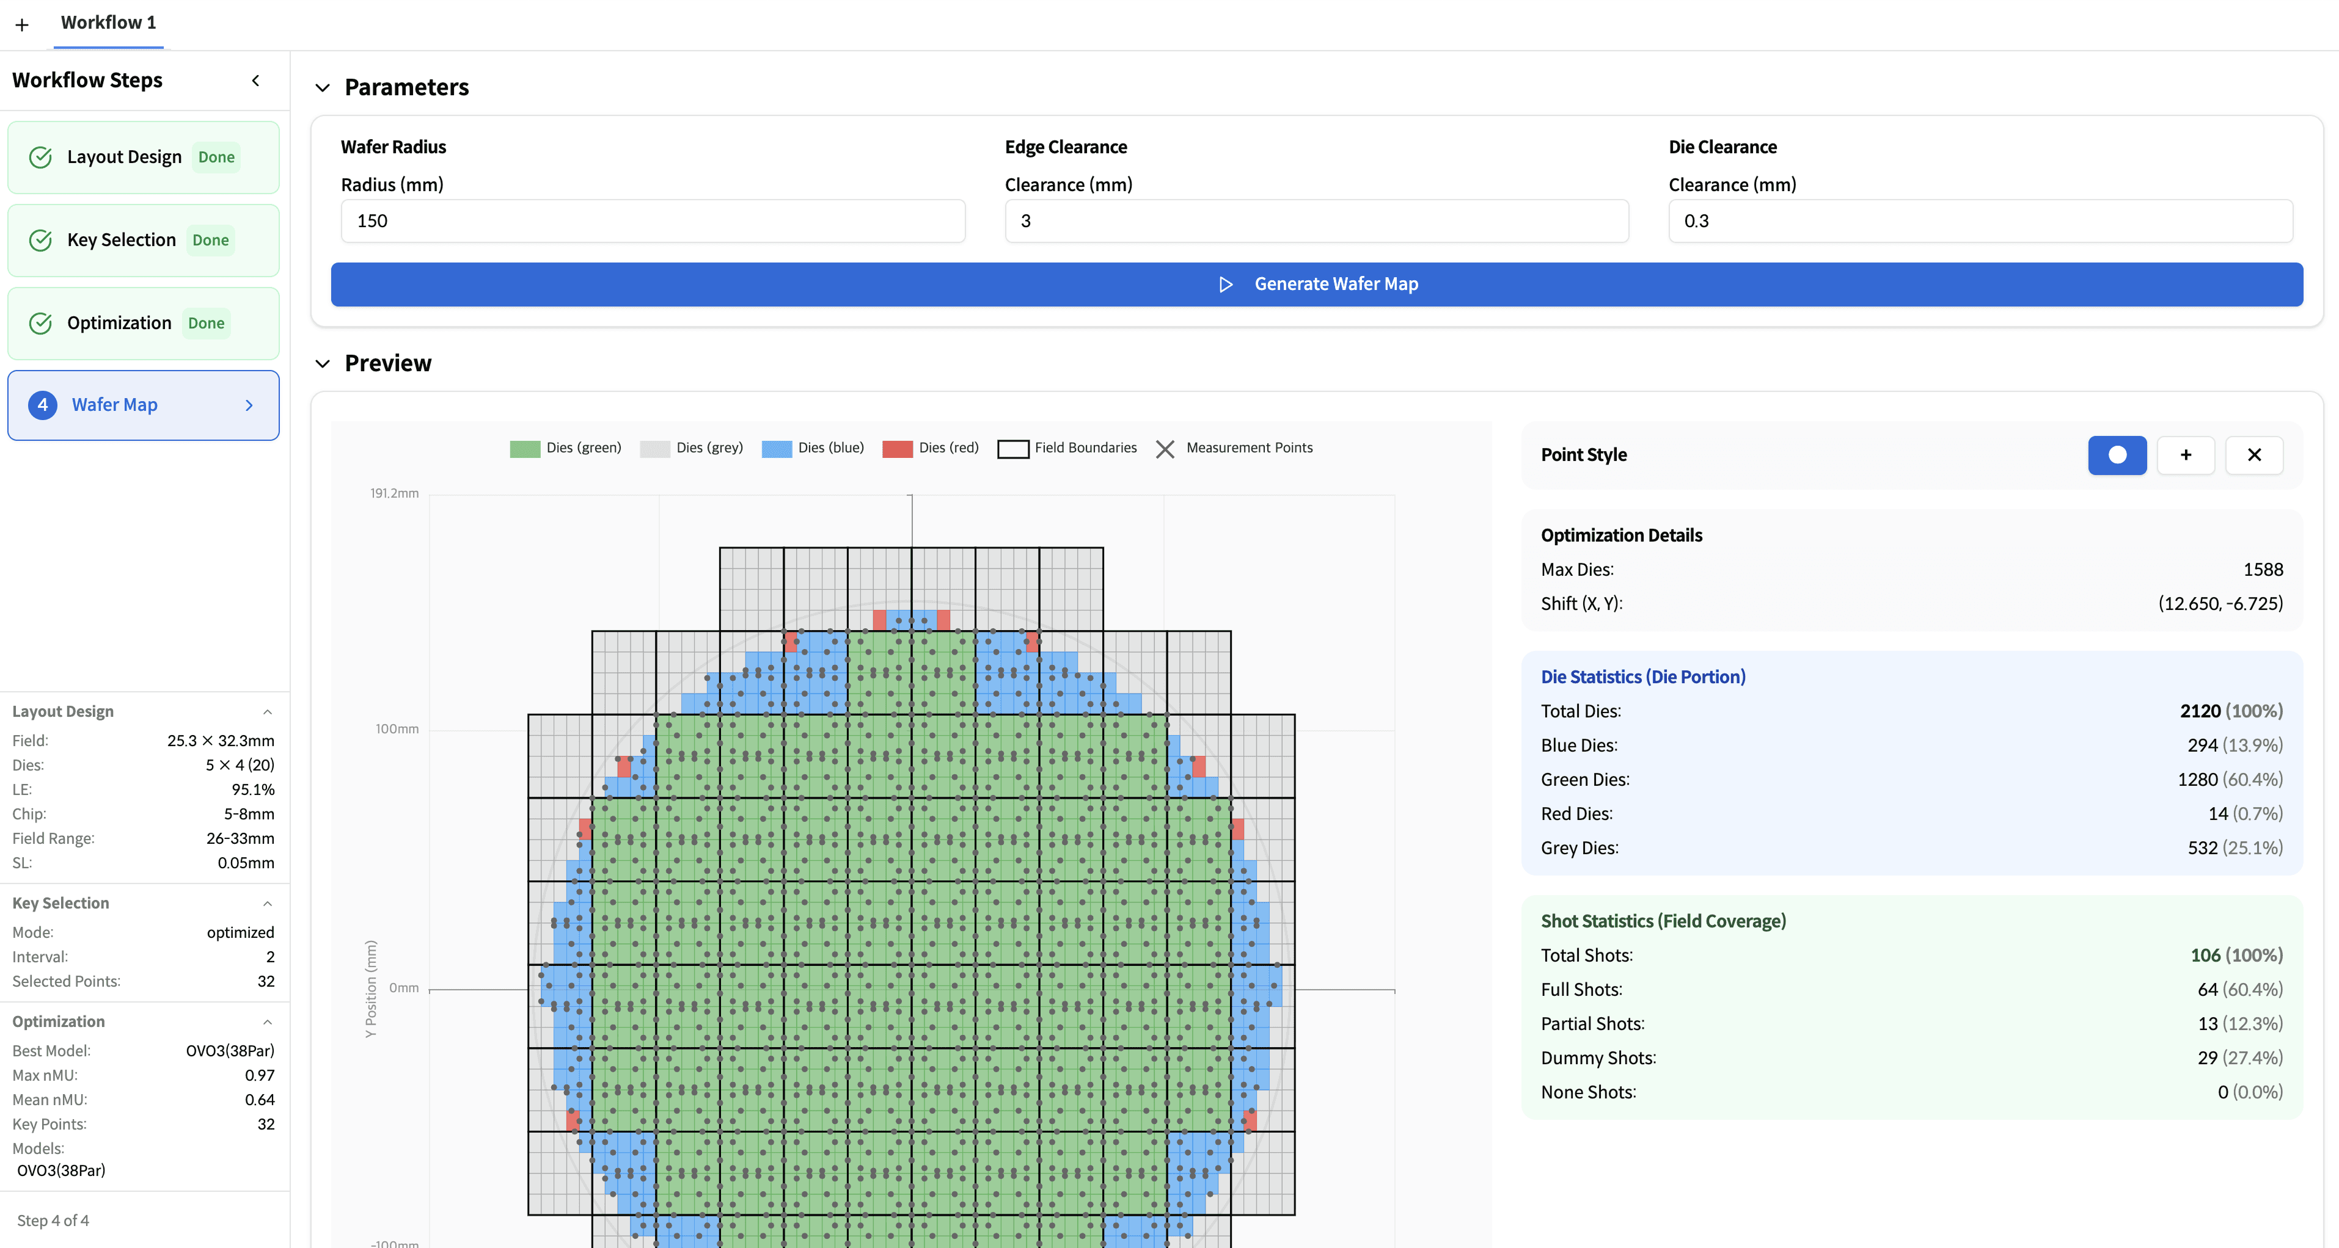Collapse the Key Selection summary panel
Screen dimensions: 2339x1248
point(267,903)
